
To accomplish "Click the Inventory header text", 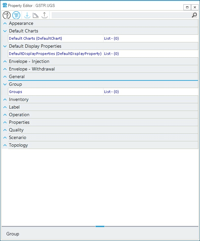I will 19,100.
